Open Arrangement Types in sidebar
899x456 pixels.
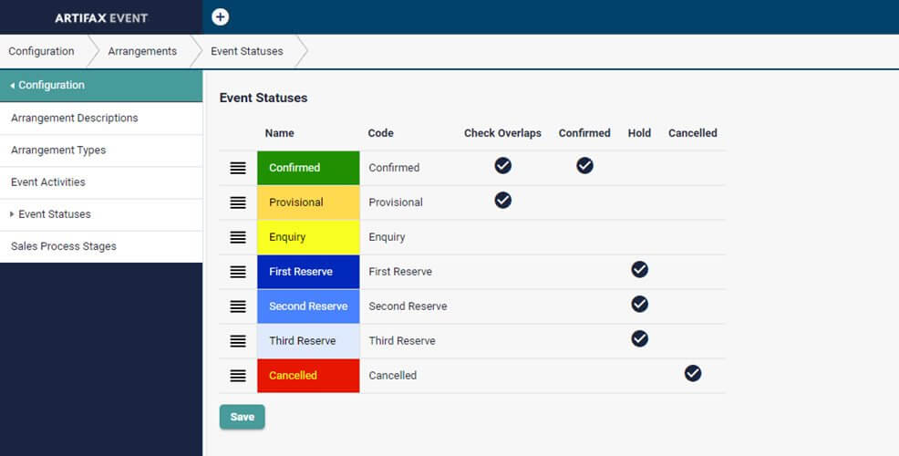(101, 150)
